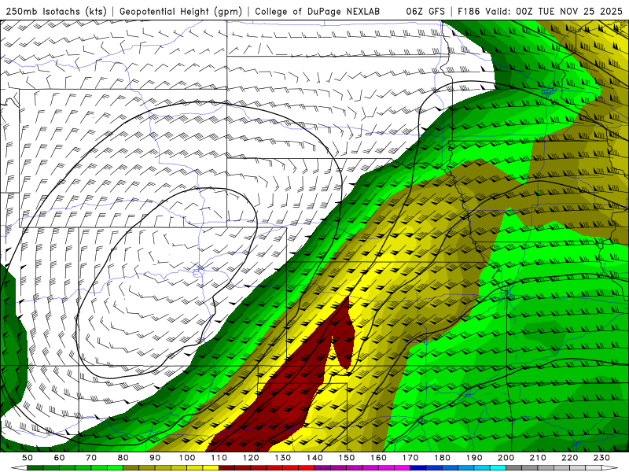
Task: Click the '70' color bar label
Action: point(91,458)
